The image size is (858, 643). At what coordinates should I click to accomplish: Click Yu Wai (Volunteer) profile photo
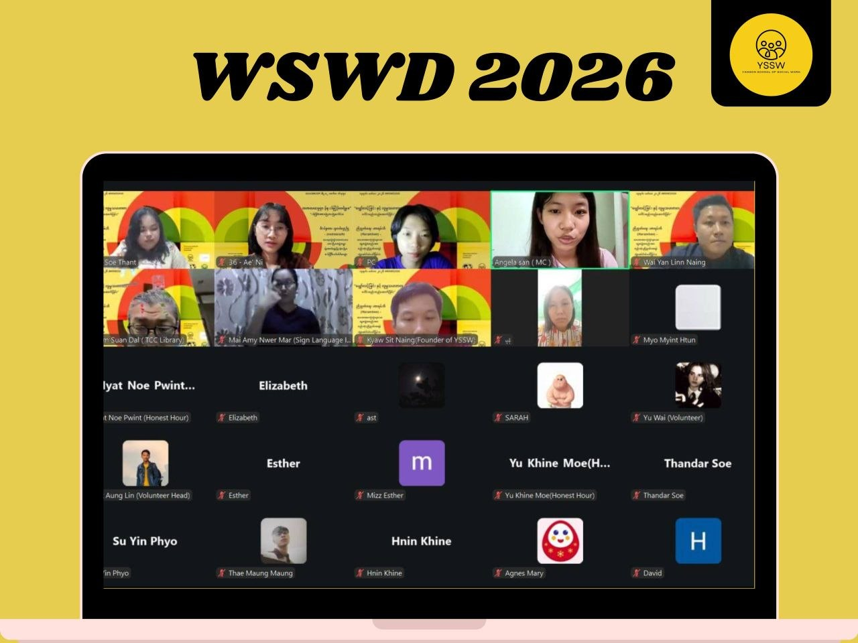(698, 385)
